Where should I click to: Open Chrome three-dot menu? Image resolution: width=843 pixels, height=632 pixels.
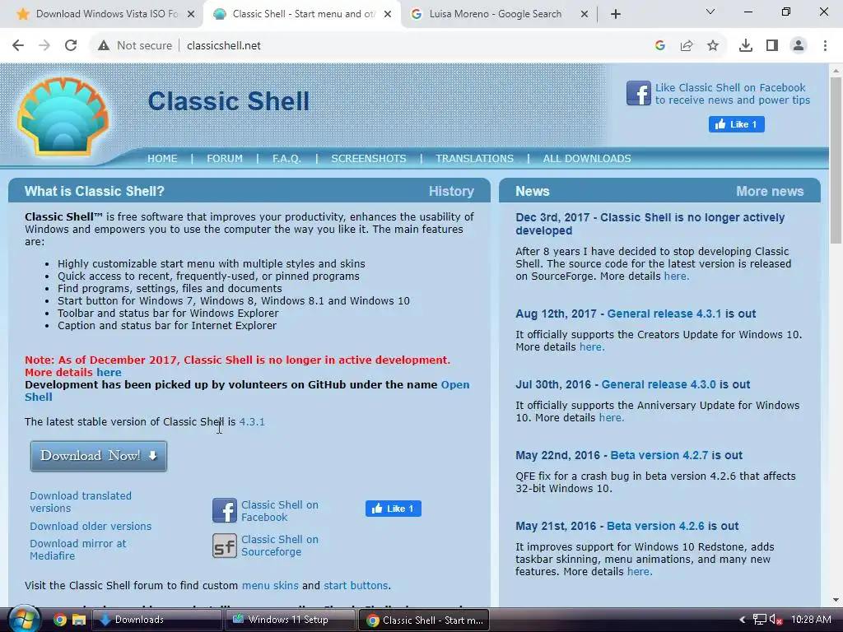(825, 46)
